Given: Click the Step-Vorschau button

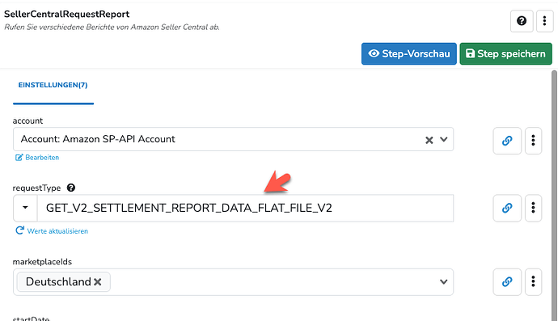Looking at the screenshot, I should click(409, 53).
